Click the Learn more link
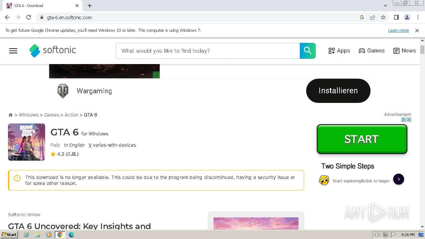Screen dimensions: 425x239 [x=398, y=31]
